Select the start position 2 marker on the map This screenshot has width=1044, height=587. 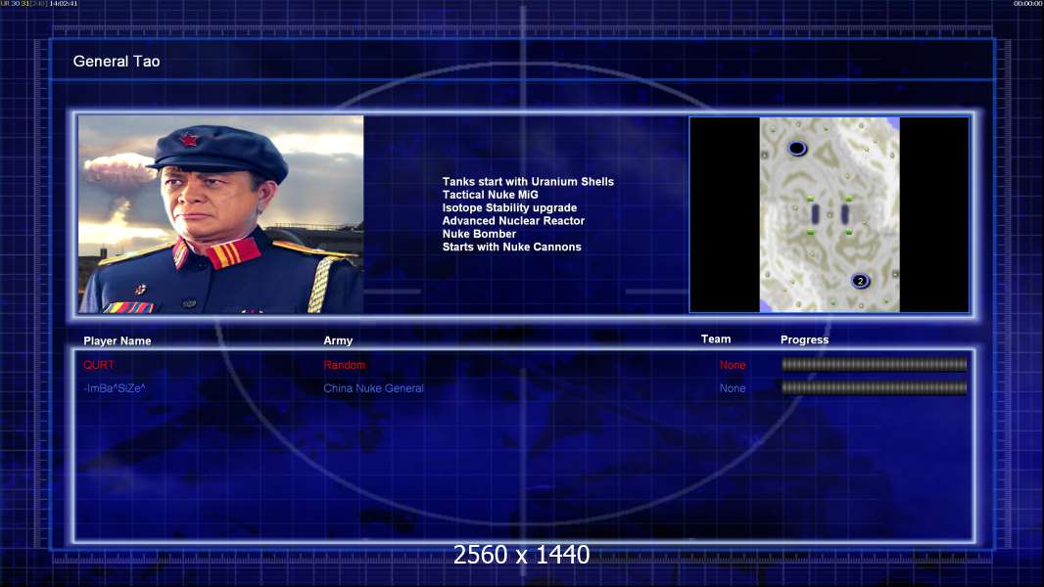(x=860, y=281)
